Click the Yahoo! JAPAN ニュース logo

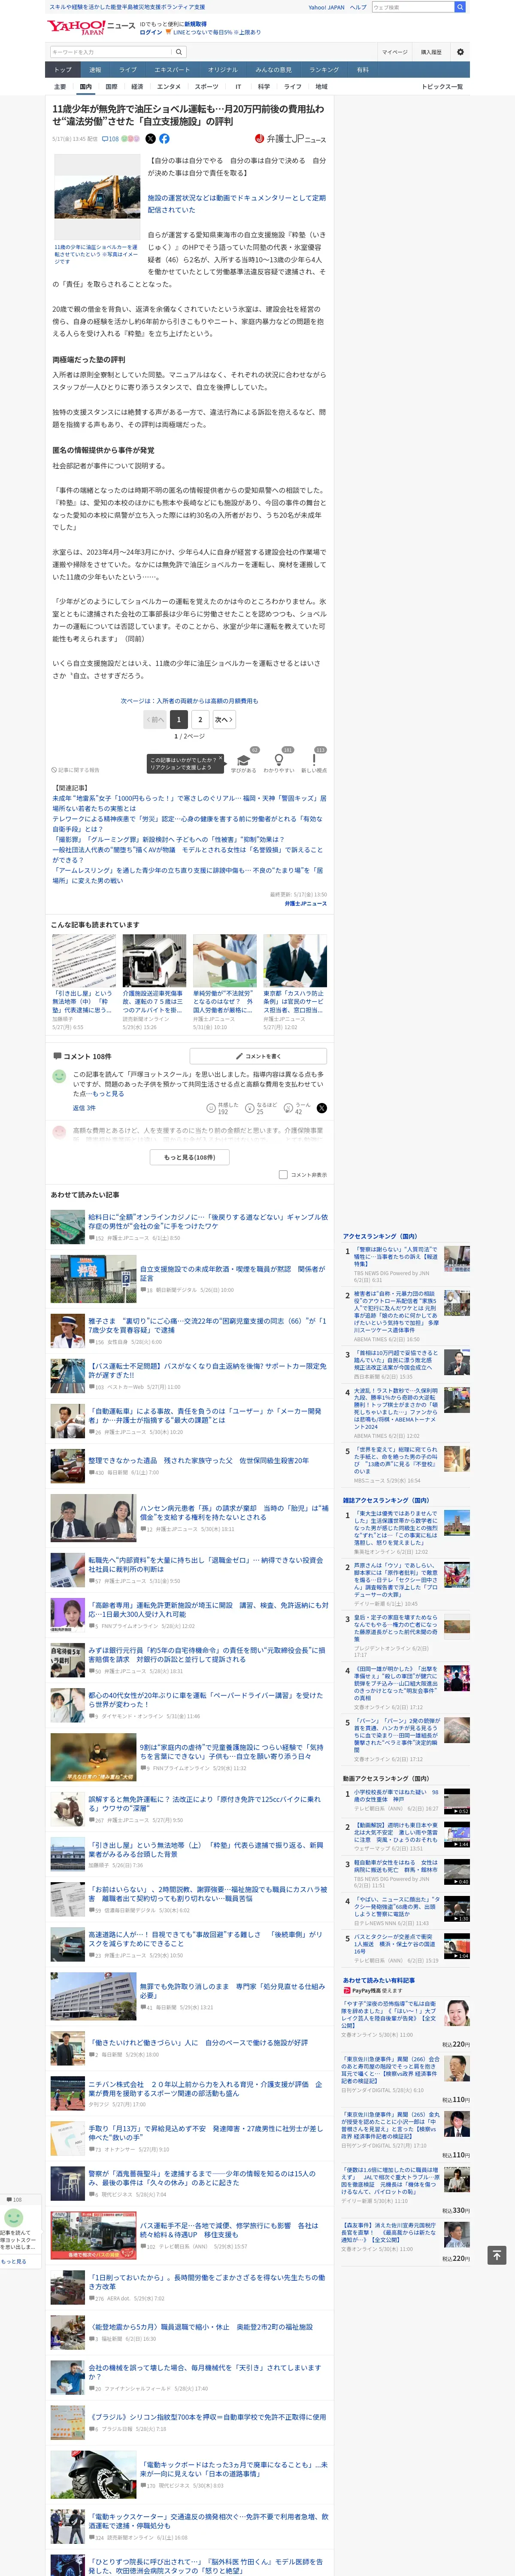[91, 27]
